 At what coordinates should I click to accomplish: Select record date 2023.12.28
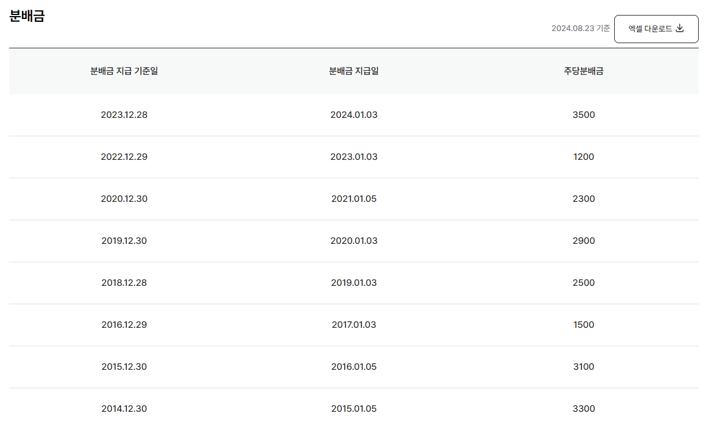coord(124,114)
